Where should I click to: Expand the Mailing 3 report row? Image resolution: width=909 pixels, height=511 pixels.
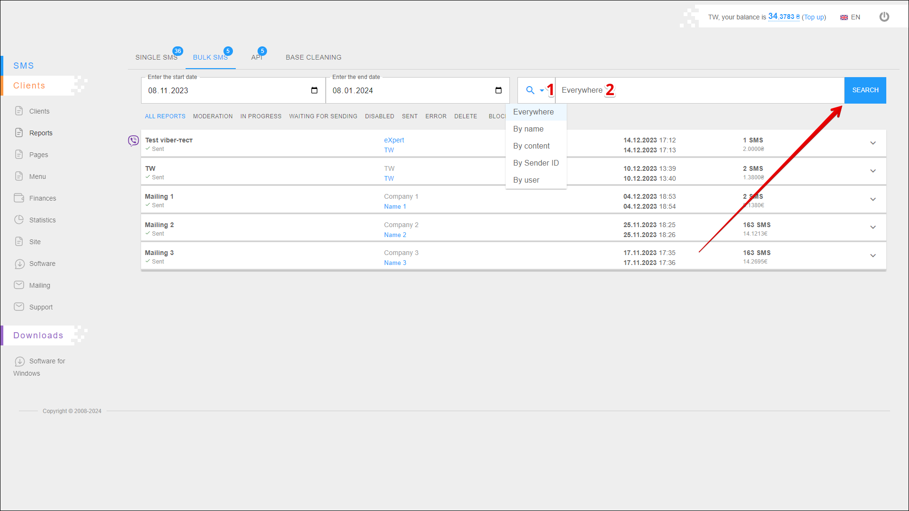click(x=873, y=255)
